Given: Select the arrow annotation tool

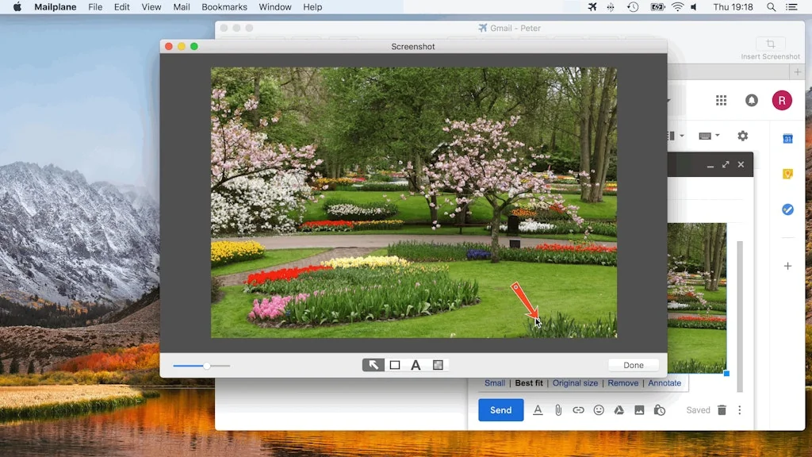Looking at the screenshot, I should [x=373, y=365].
